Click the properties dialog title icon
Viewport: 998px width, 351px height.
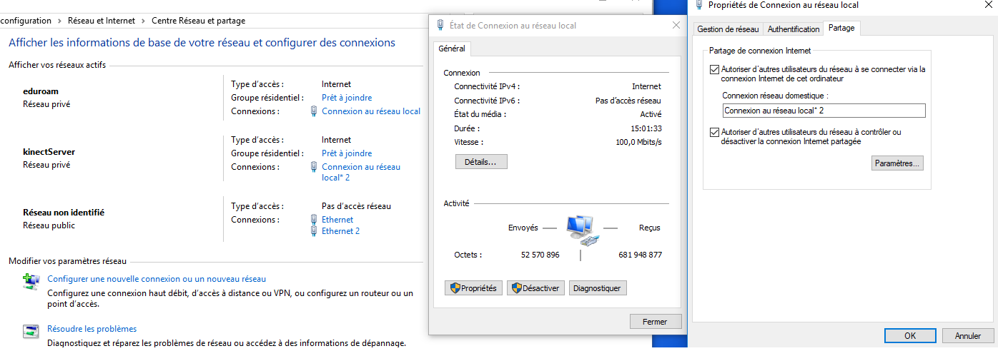pyautogui.click(x=699, y=5)
